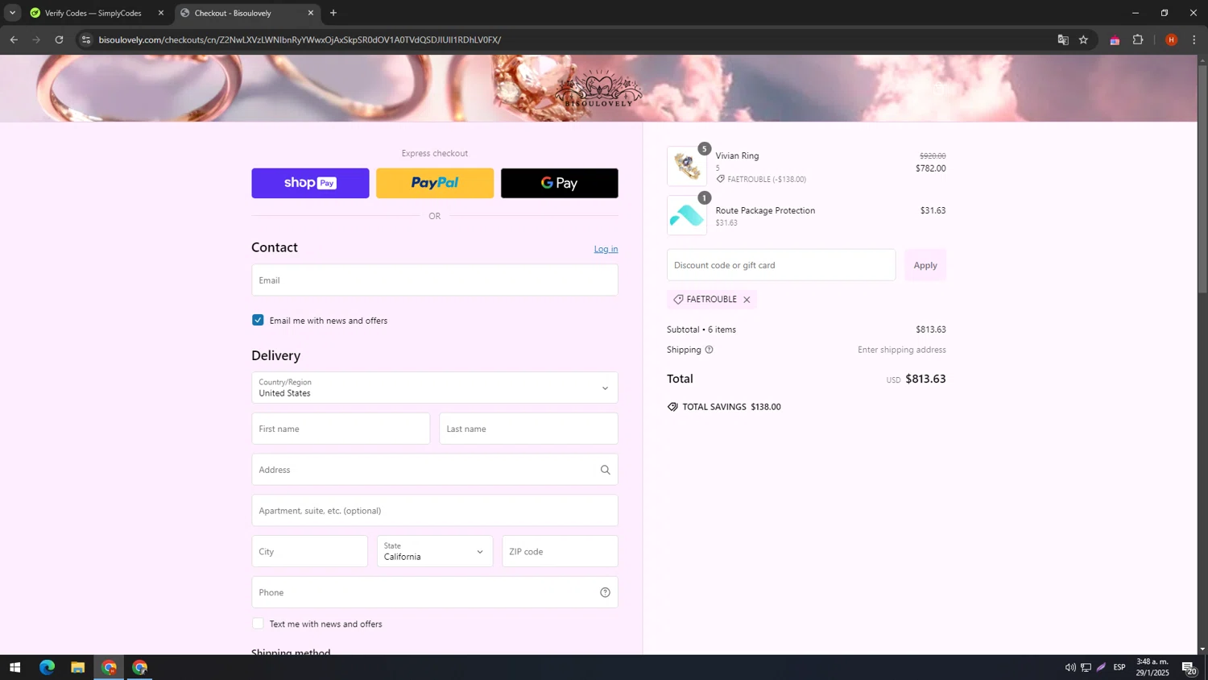Close the Verify Codes — SimplyCodes tab
Viewport: 1208px width, 680px height.
pos(161,13)
